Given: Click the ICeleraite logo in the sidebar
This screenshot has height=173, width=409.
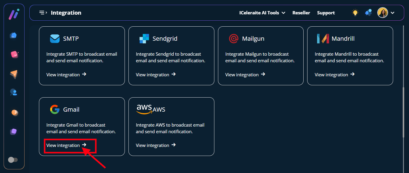Looking at the screenshot, I should click(14, 14).
